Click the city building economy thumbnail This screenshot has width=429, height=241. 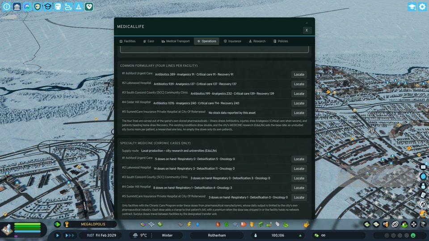[7, 229]
